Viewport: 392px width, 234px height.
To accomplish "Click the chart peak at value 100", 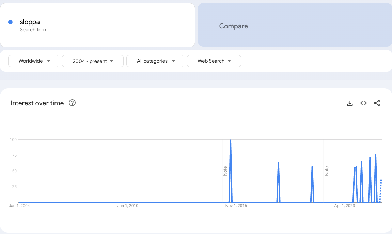I will point(231,140).
